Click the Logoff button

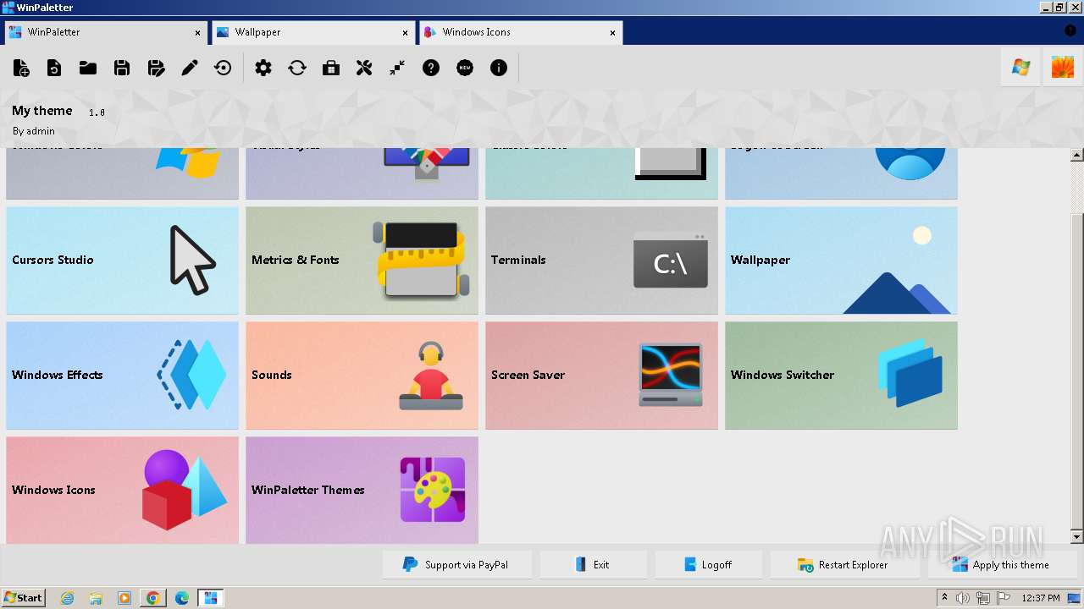(709, 565)
